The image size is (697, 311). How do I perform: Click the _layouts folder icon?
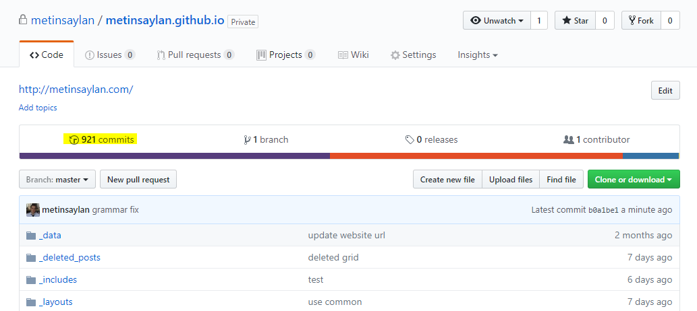pos(30,302)
